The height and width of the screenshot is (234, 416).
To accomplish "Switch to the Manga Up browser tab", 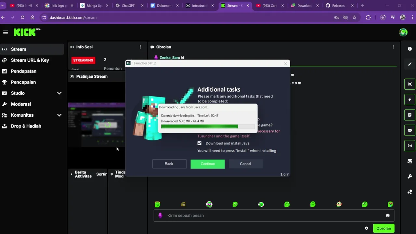I will 94,6.
